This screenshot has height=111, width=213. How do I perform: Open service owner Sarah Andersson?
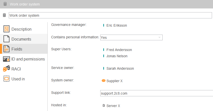tap(120, 68)
